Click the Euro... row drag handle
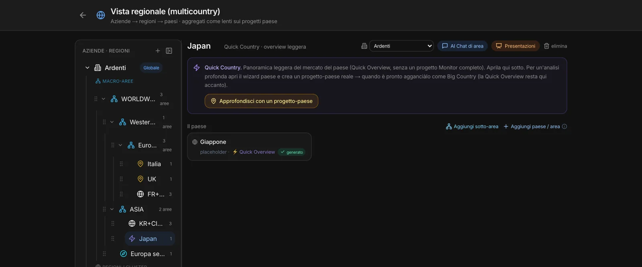The image size is (642, 267). pyautogui.click(x=113, y=145)
